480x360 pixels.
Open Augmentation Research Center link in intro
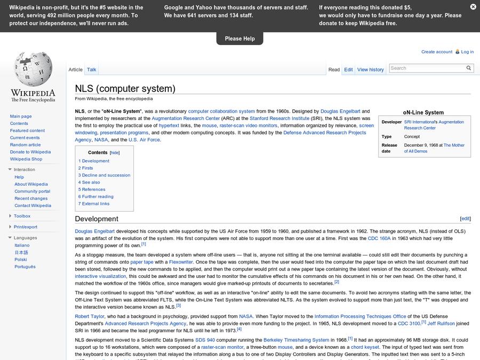click(x=186, y=118)
